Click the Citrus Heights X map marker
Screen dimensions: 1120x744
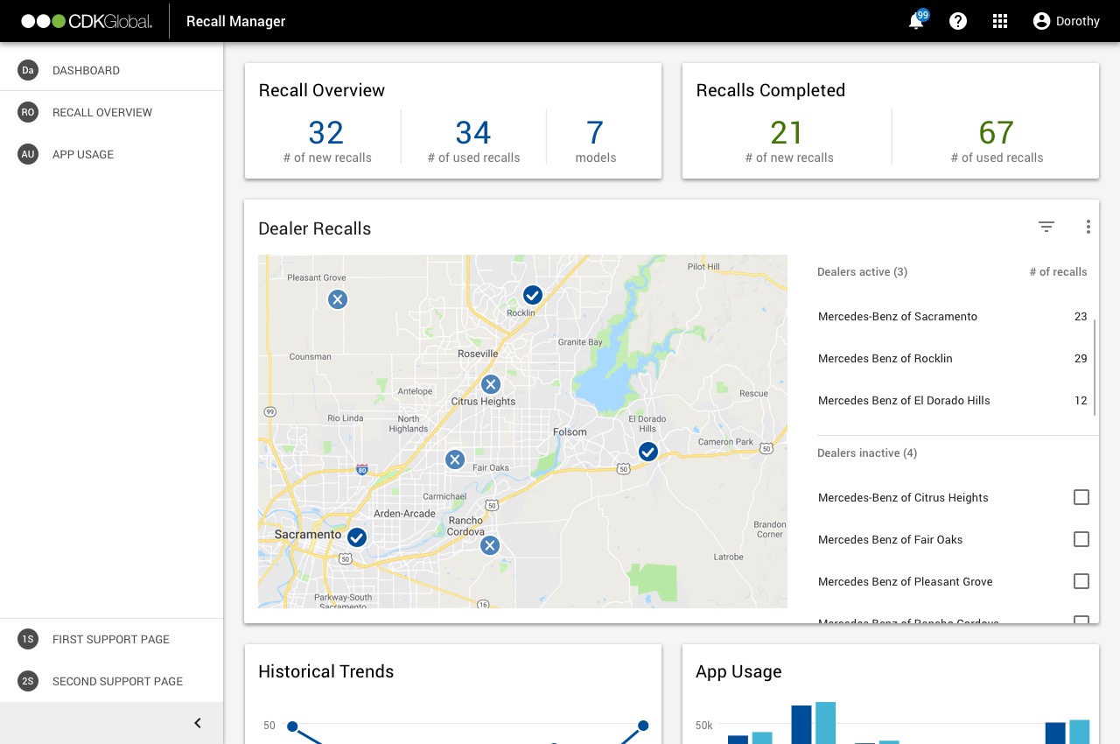(x=491, y=384)
